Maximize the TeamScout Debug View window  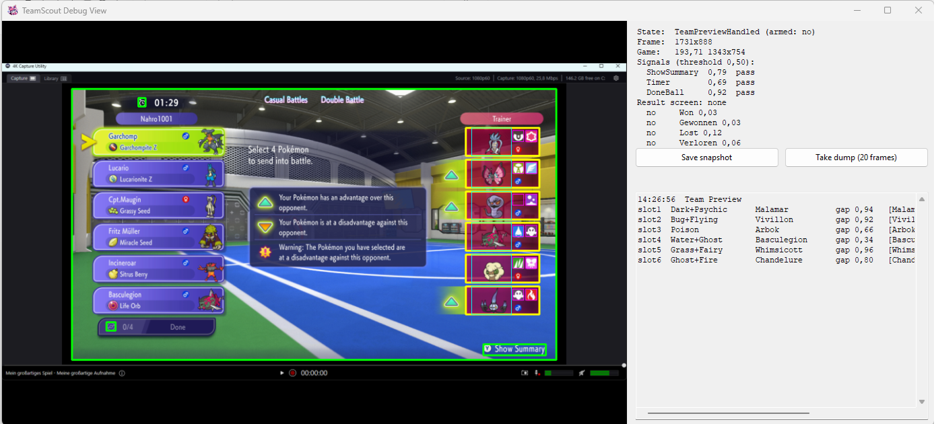pos(888,10)
